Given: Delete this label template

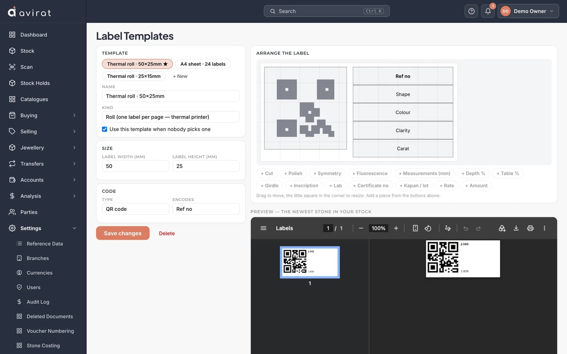Looking at the screenshot, I should (x=167, y=233).
